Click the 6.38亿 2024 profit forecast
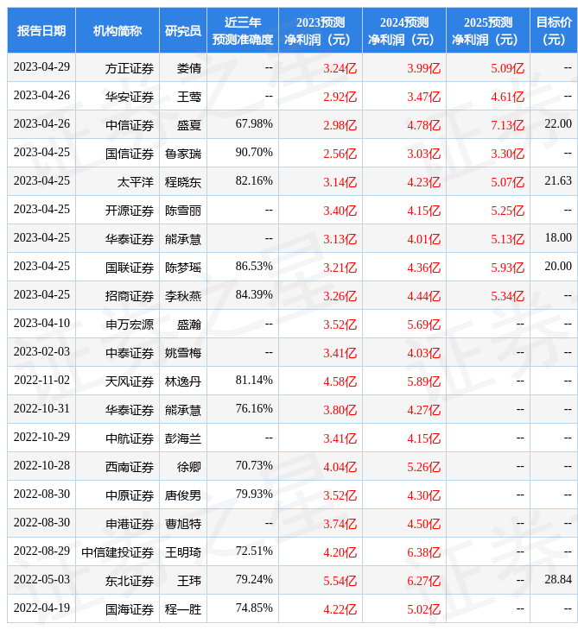The image size is (578, 630). coord(424,552)
